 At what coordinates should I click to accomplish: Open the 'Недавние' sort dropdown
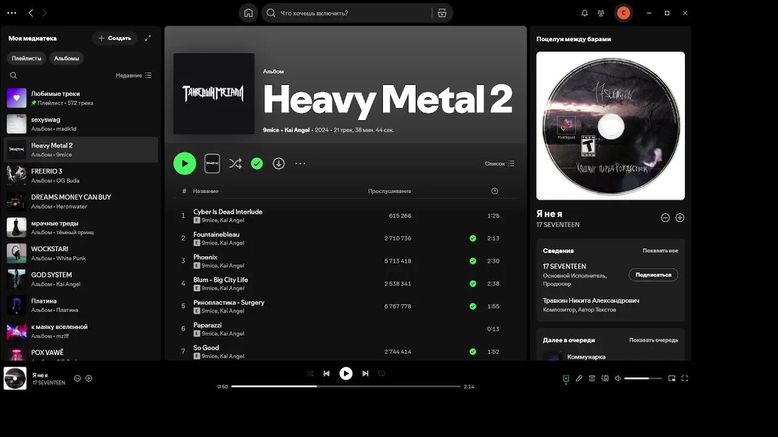tap(134, 75)
